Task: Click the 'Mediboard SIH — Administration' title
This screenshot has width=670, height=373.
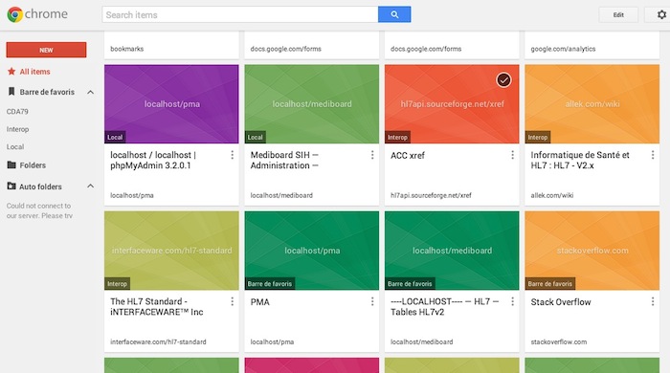Action: click(284, 160)
